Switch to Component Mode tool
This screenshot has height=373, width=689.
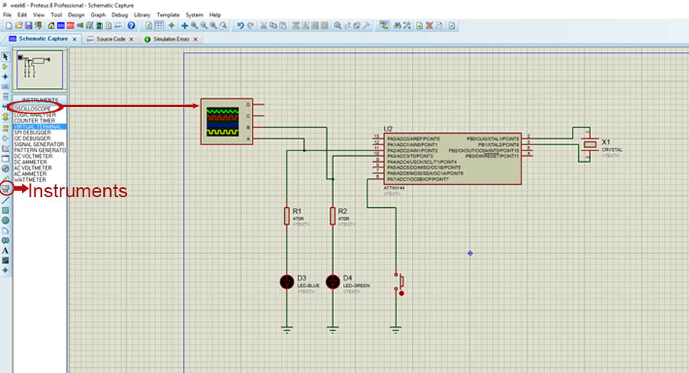5,66
